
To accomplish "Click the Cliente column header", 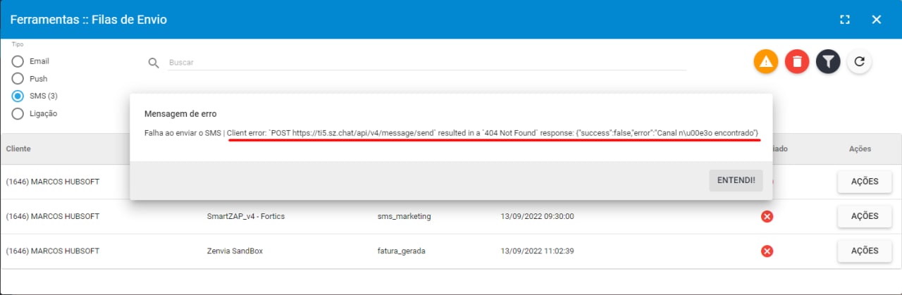I will [x=18, y=149].
